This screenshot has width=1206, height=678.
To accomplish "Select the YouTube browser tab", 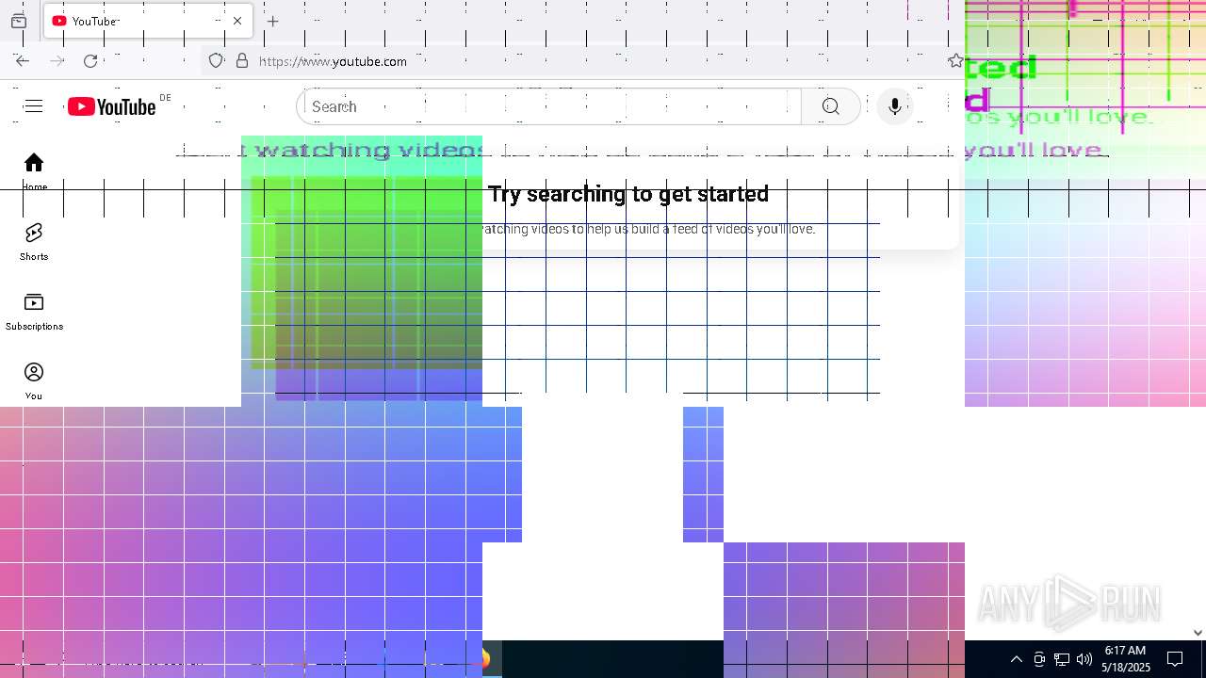I will point(146,21).
